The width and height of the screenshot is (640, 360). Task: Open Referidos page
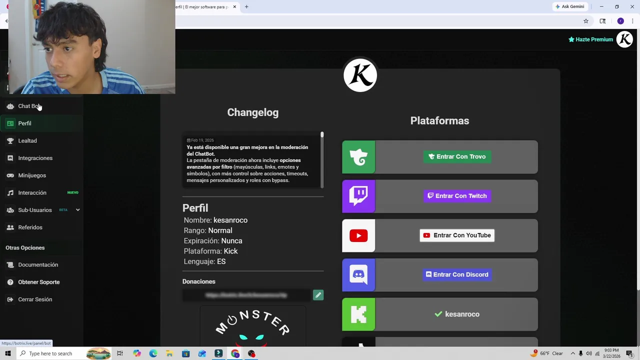click(41, 227)
